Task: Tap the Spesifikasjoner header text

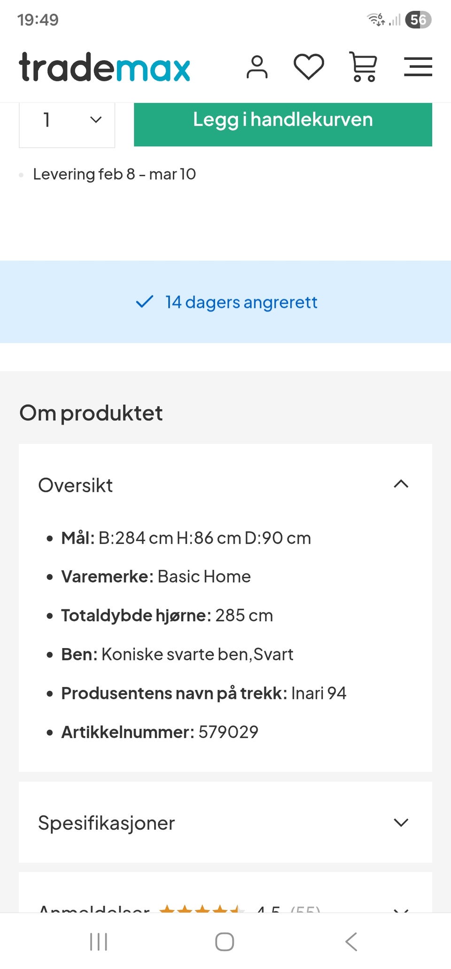Action: [x=107, y=823]
